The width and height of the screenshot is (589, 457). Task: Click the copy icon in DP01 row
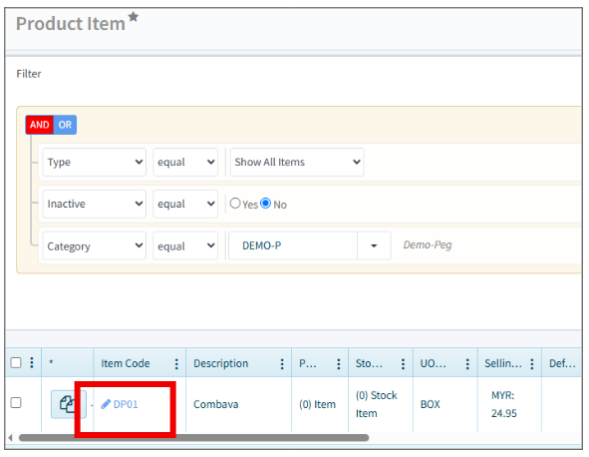point(69,404)
